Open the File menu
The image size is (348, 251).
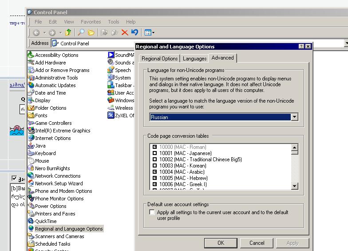pos(38,22)
